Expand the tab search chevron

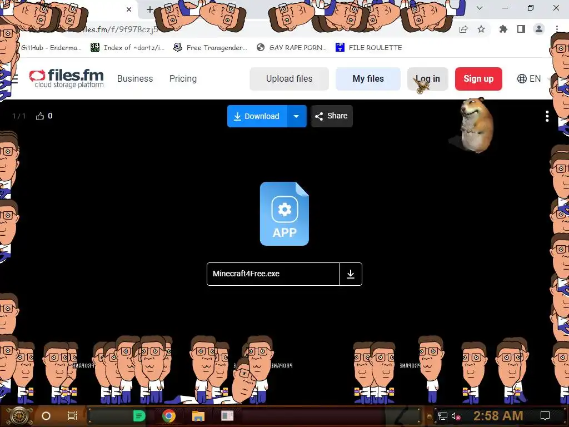(x=480, y=8)
